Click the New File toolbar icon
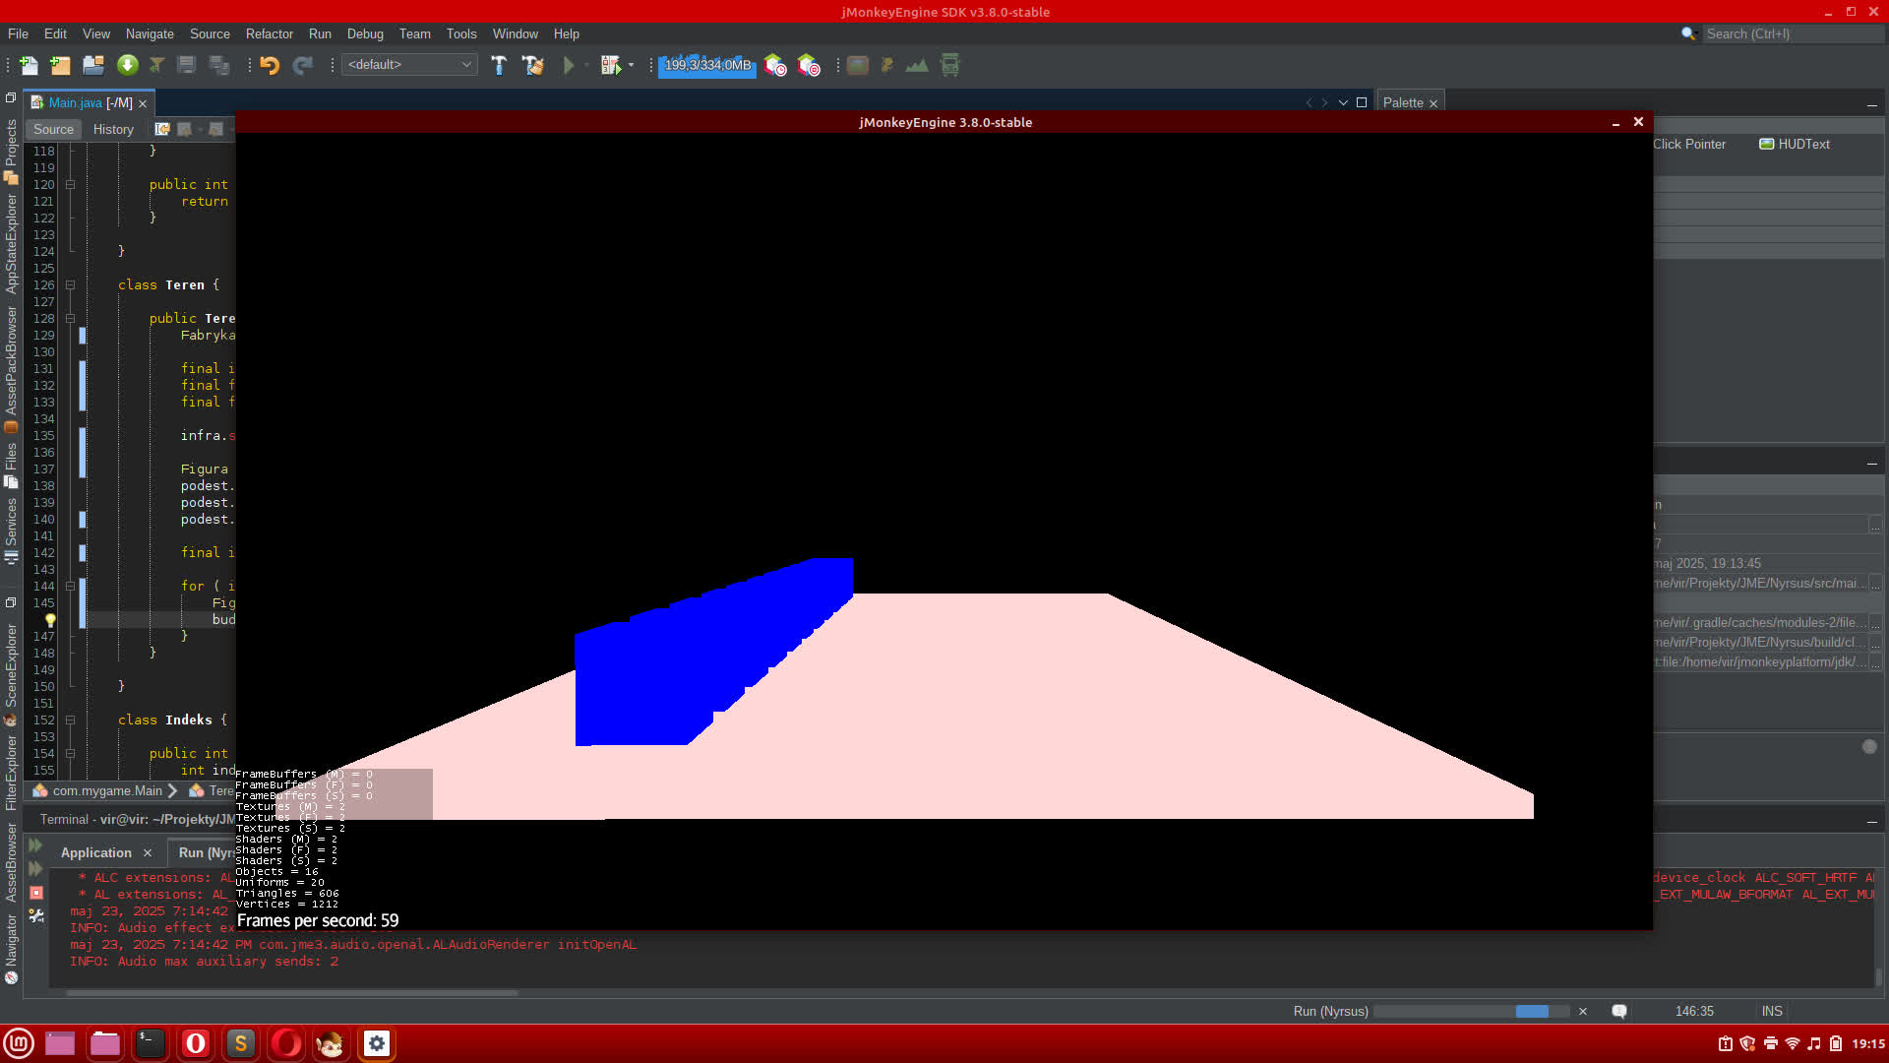 tap(29, 65)
